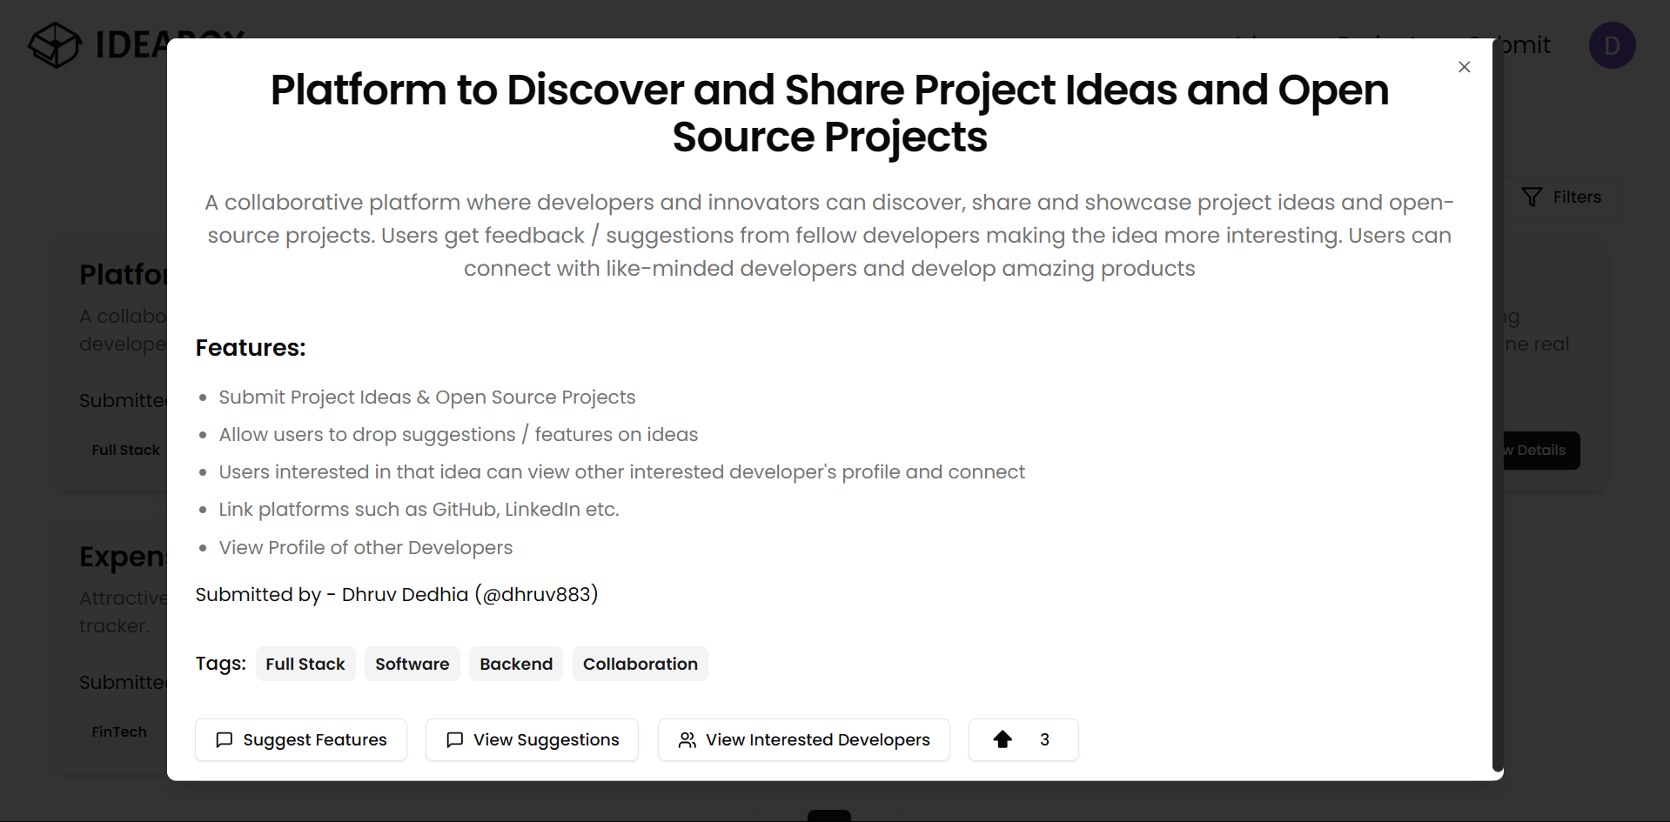This screenshot has width=1670, height=822.
Task: Click 'Users interested in that idea' bullet
Action: pyautogui.click(x=622, y=472)
